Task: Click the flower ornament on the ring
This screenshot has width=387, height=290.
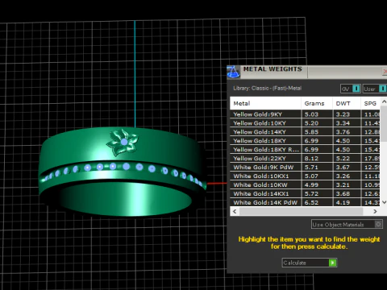Action: (123, 143)
